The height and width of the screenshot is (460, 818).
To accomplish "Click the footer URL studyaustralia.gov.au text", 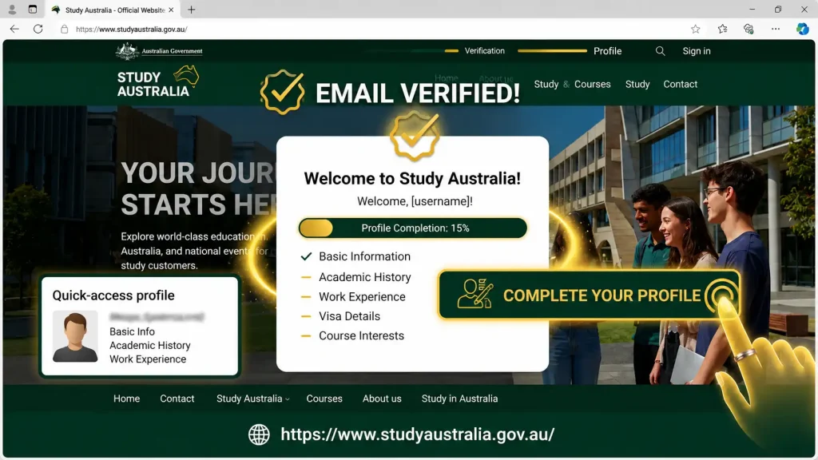I will click(417, 434).
